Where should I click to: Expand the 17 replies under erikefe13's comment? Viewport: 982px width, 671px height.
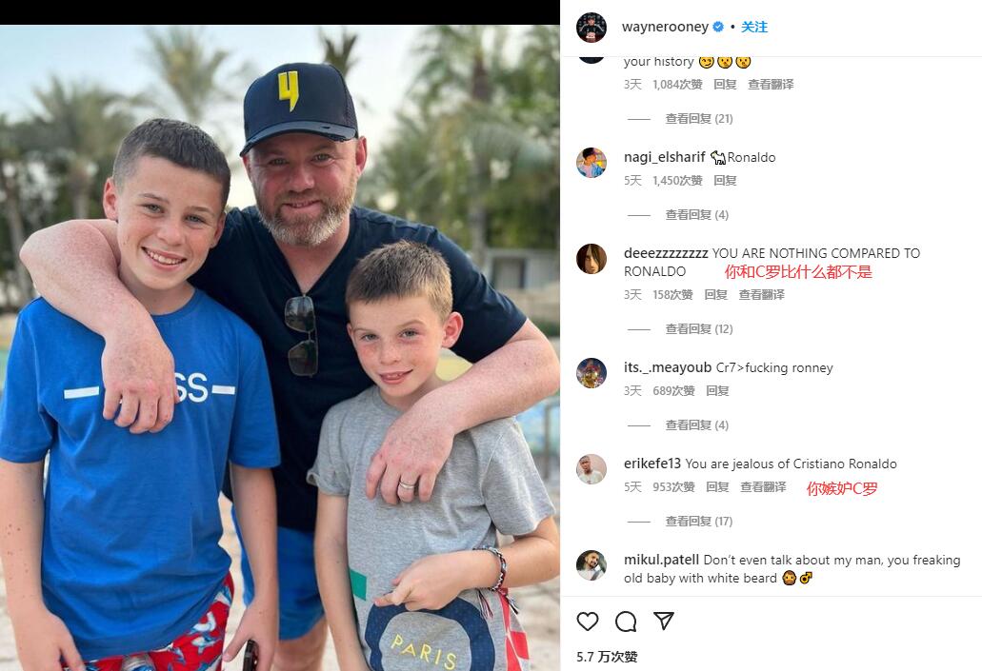[699, 521]
